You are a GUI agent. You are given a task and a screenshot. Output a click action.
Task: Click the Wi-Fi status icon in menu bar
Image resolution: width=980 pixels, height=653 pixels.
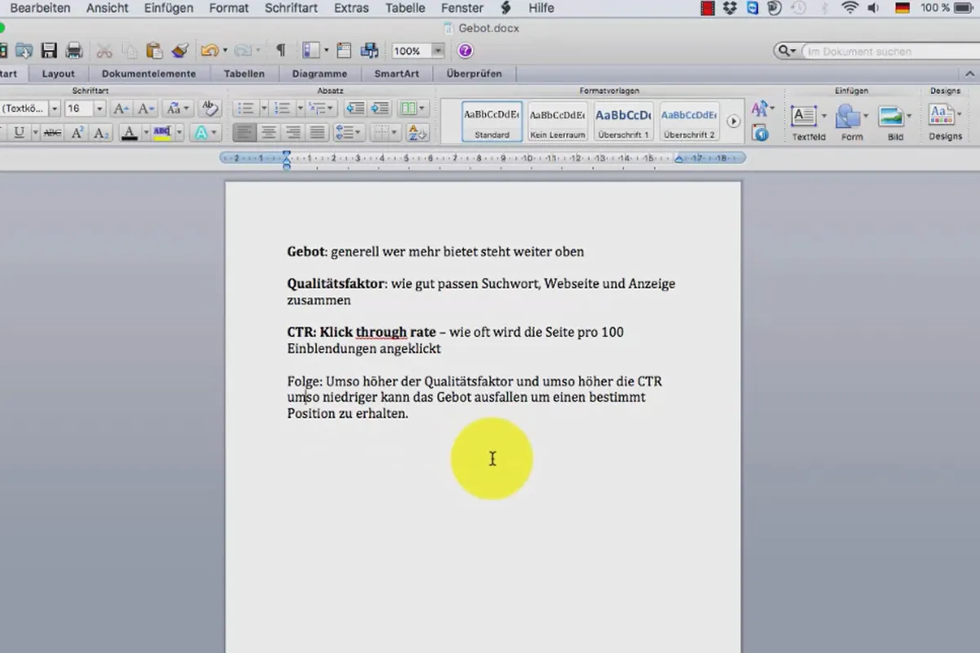click(850, 8)
